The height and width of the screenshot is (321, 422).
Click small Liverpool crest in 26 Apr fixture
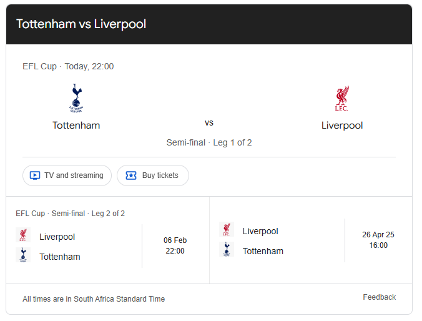click(x=227, y=229)
